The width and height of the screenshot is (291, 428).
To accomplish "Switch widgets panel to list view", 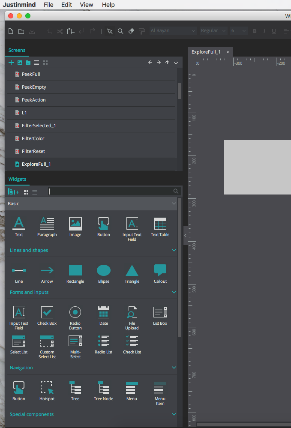I will [x=35, y=192].
